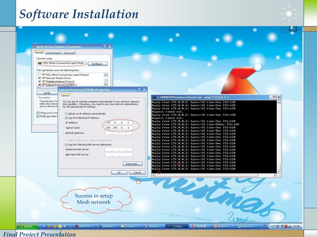Click the Alternate DNS server field

click(119, 155)
